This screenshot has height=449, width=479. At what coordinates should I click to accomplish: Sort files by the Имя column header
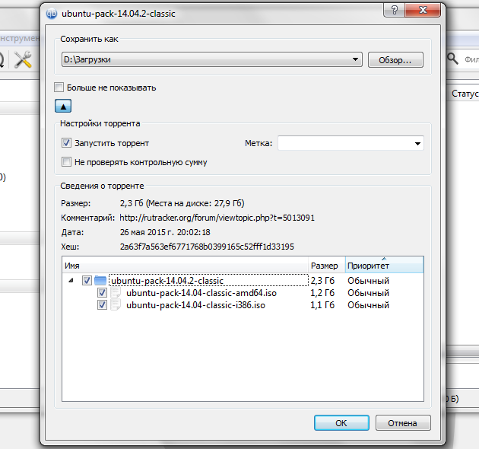pos(185,265)
